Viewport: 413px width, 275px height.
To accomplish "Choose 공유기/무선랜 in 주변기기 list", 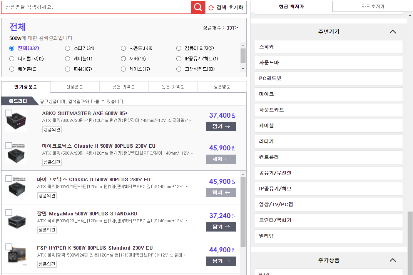I will (x=329, y=173).
